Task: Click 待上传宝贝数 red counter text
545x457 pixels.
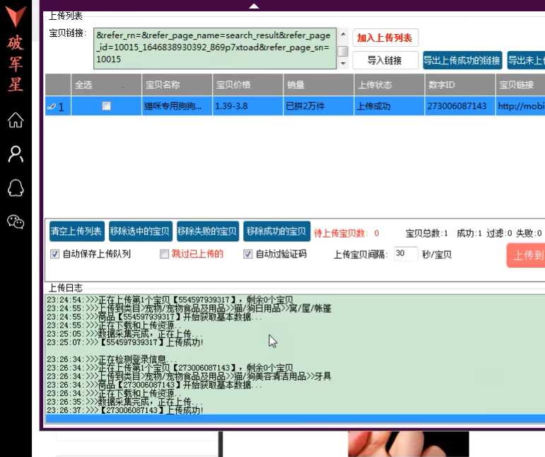Action: (x=346, y=233)
